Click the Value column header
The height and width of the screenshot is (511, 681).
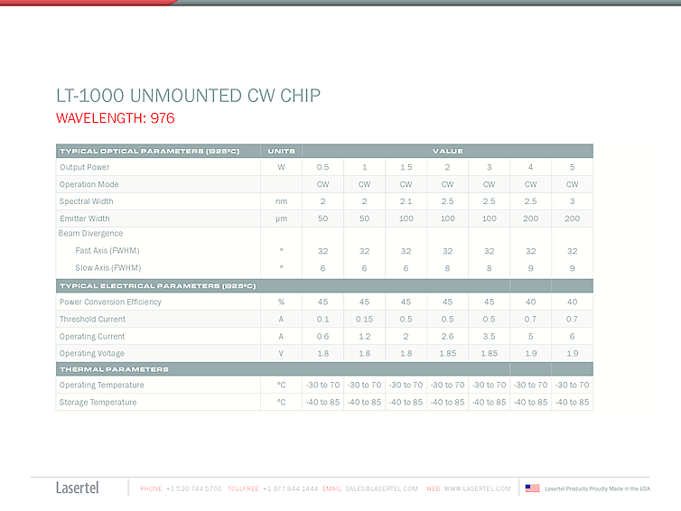(447, 151)
